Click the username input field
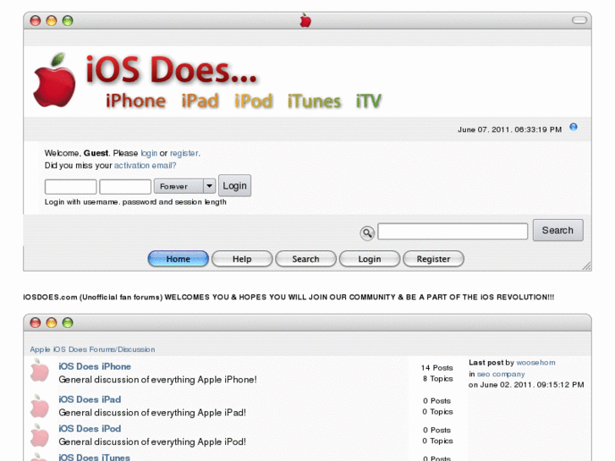Image resolution: width=615 pixels, height=461 pixels. [x=70, y=186]
